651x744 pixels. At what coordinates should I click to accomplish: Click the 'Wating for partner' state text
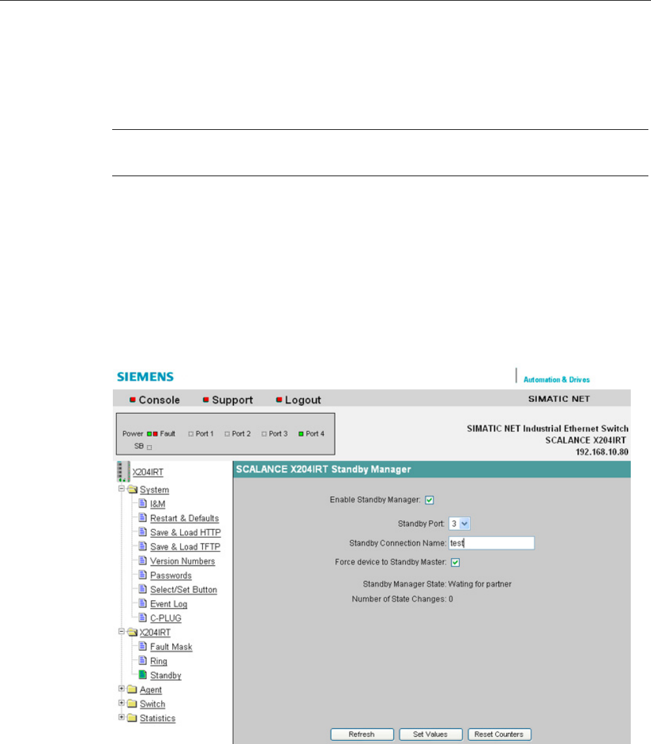(x=480, y=584)
